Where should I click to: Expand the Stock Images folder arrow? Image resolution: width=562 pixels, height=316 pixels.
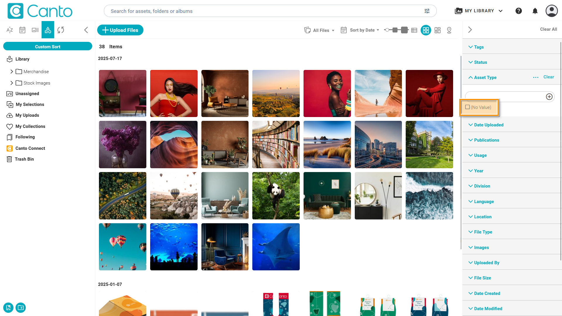coord(12,83)
